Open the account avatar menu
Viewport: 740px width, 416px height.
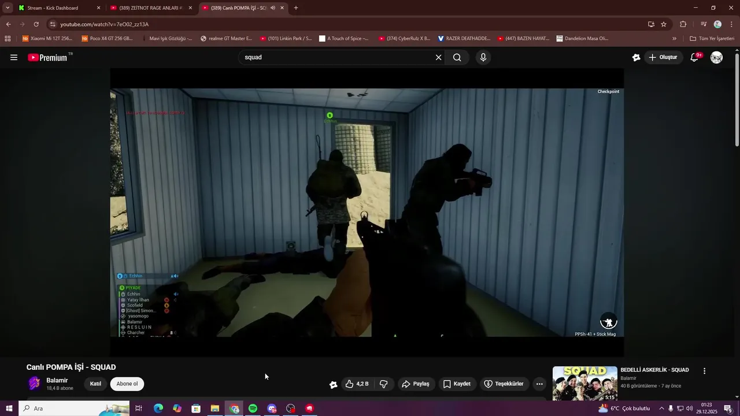(716, 57)
